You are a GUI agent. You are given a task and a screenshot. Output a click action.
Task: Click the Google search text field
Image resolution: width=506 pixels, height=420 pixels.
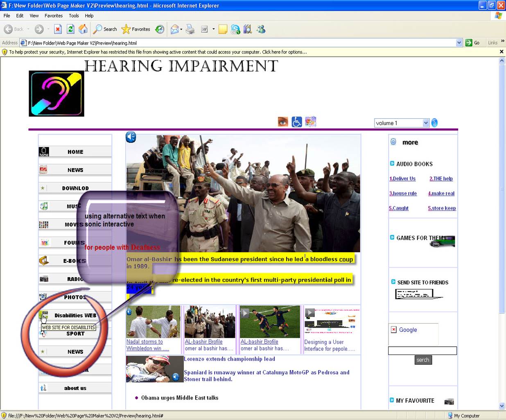(422, 350)
